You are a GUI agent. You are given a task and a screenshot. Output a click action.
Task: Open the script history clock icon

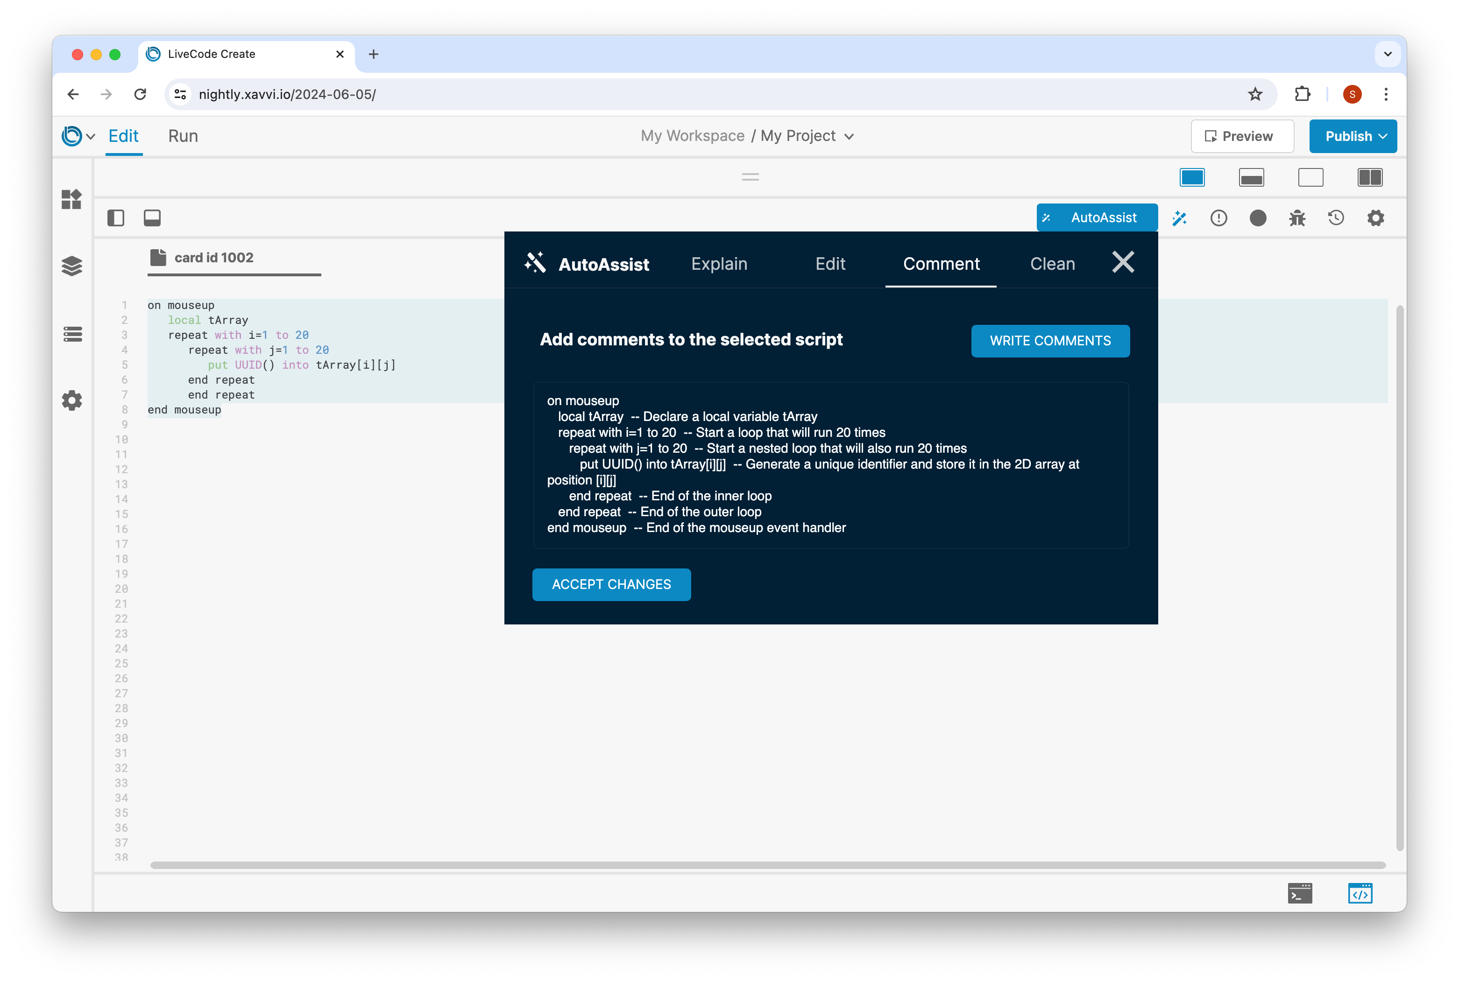1336,218
